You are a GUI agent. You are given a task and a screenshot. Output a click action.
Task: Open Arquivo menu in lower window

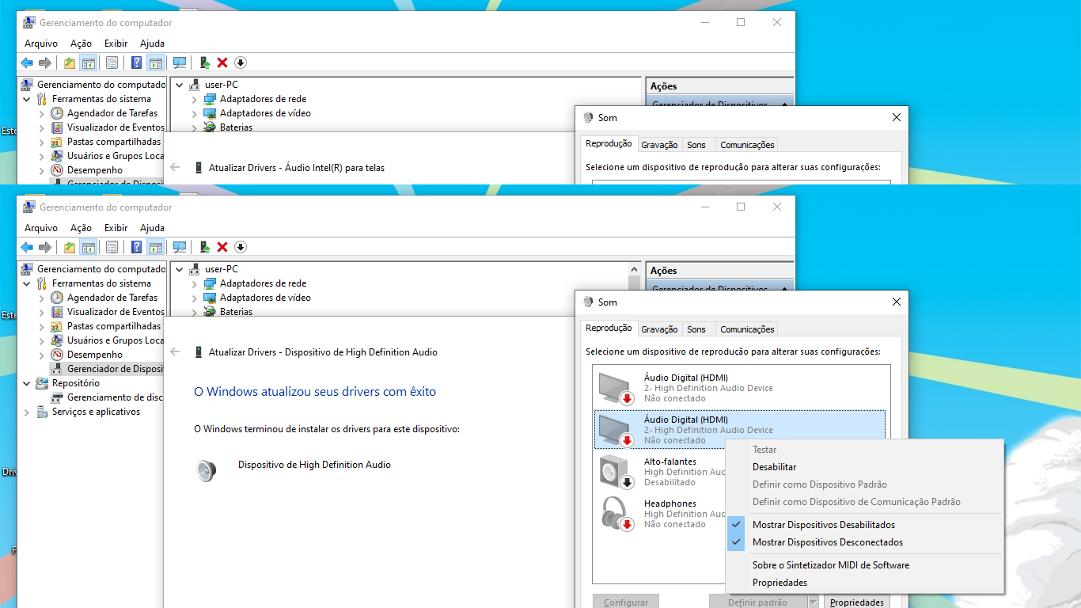coord(41,228)
